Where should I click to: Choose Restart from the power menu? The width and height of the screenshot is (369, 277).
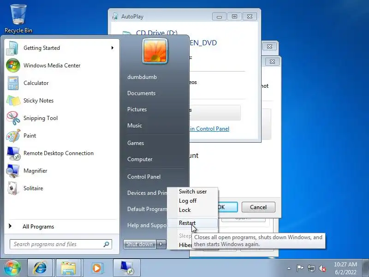click(x=193, y=223)
